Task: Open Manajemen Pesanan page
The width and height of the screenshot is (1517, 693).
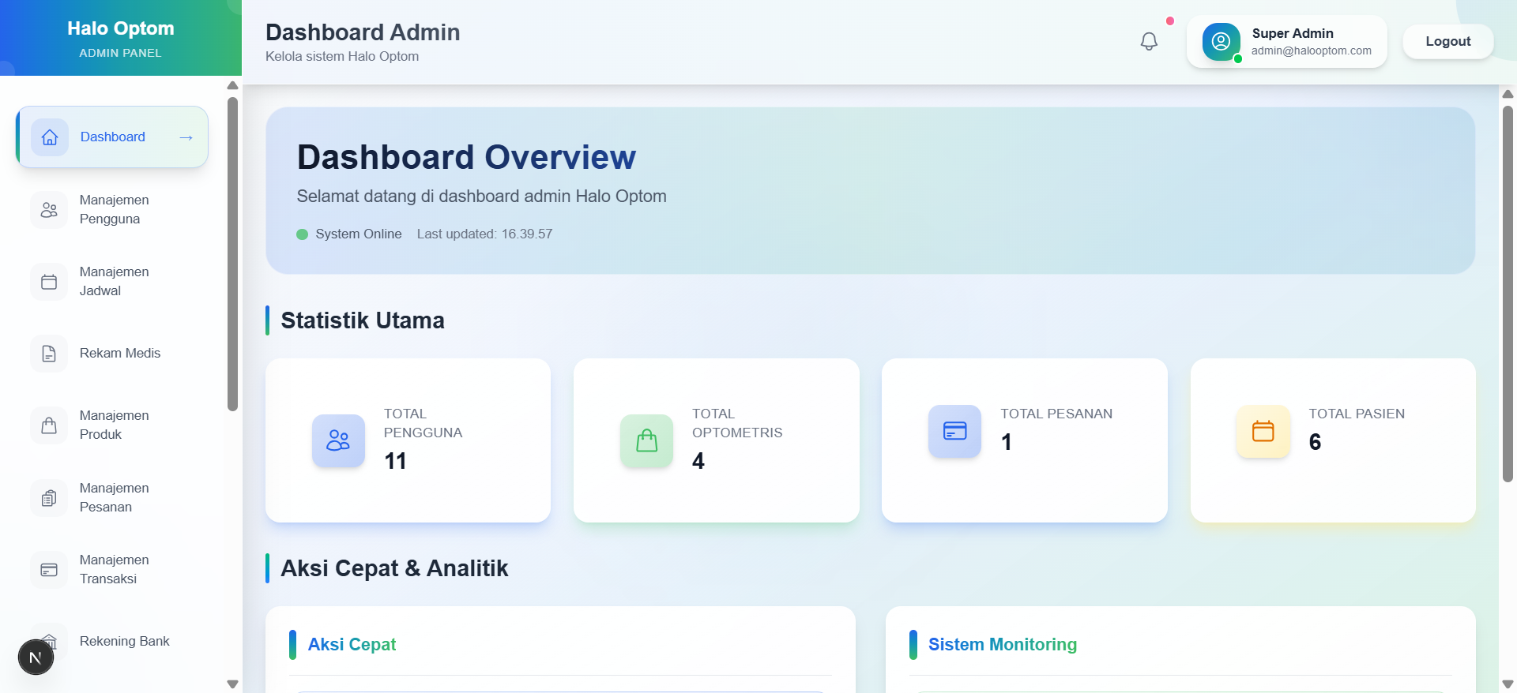Action: coord(112,498)
